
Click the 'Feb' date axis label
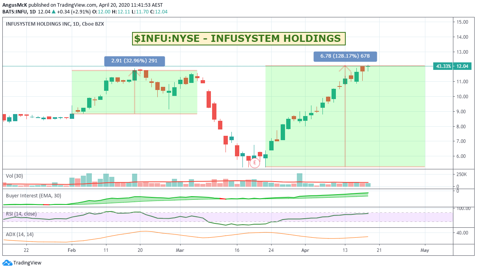pos(71,250)
